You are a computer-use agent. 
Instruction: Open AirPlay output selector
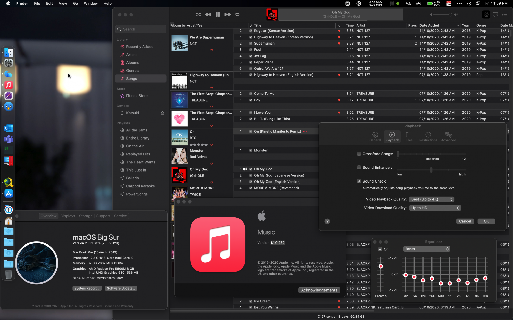486,15
